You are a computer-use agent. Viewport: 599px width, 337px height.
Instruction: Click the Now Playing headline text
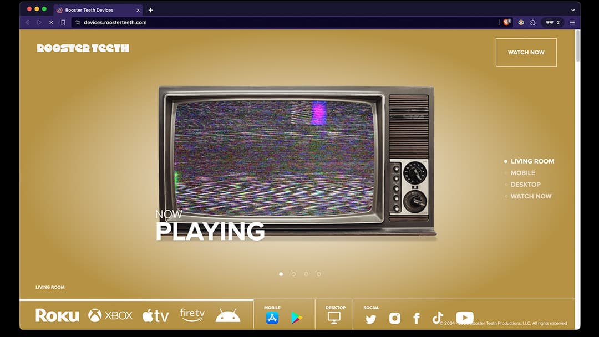(x=210, y=226)
